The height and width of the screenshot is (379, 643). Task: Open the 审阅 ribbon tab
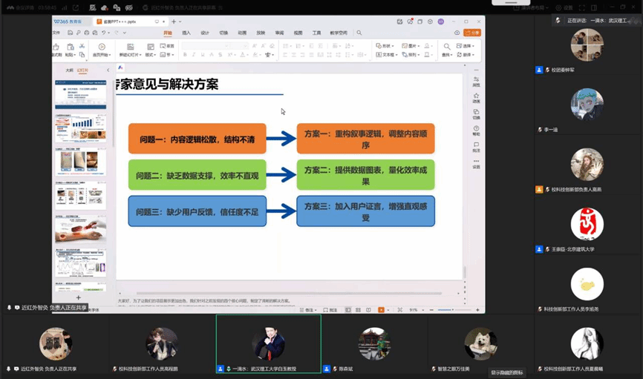tap(279, 33)
